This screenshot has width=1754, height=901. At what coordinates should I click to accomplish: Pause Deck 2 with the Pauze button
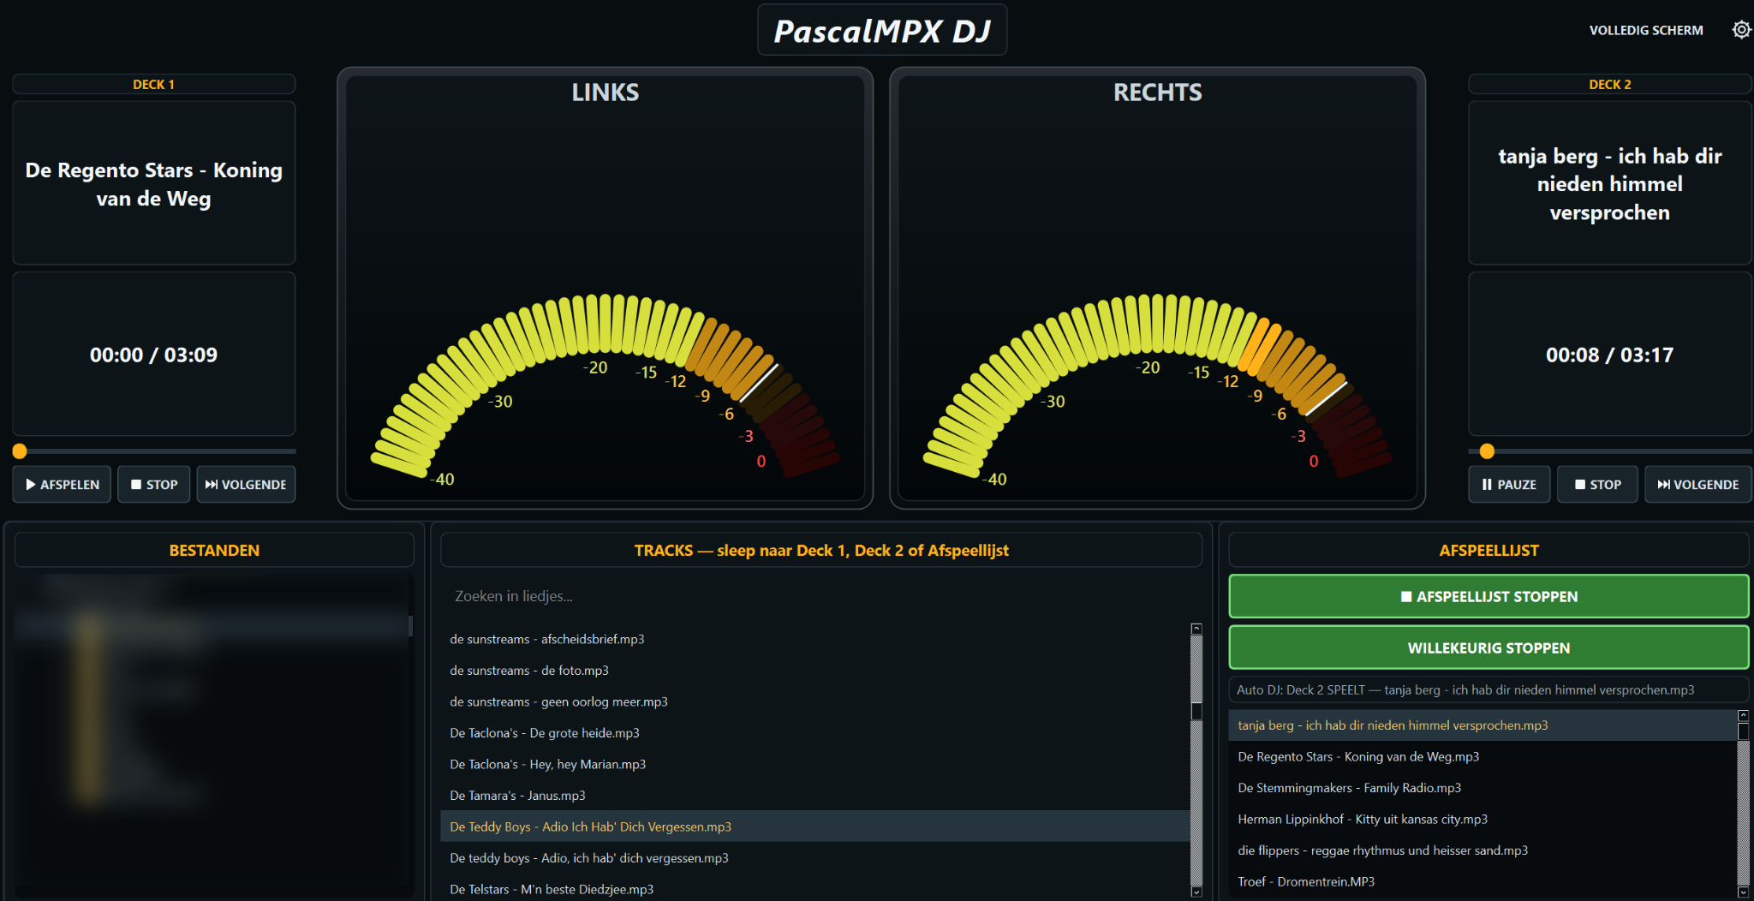click(x=1509, y=485)
